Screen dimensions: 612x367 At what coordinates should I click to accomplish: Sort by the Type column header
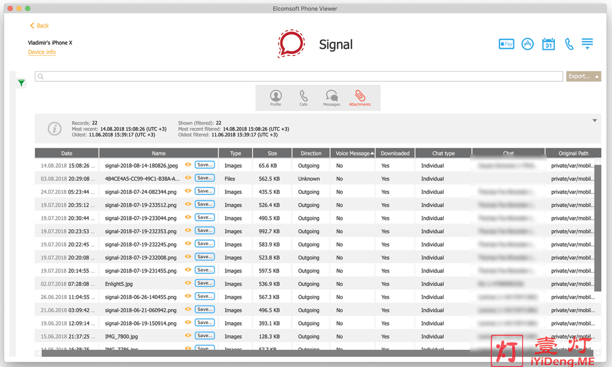point(236,153)
